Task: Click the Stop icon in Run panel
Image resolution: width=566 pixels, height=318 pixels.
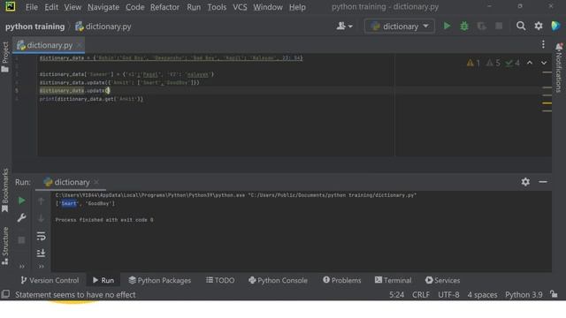Action: pyautogui.click(x=21, y=239)
